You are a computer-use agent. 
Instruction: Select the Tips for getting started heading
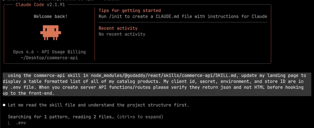130,11
